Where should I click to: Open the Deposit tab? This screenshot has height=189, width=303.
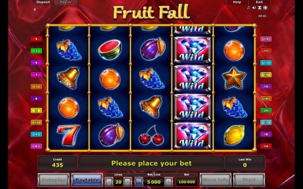pyautogui.click(x=43, y=2)
